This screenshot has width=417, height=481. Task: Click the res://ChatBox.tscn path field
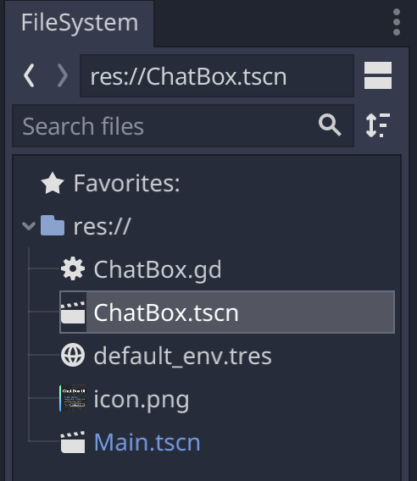[217, 76]
